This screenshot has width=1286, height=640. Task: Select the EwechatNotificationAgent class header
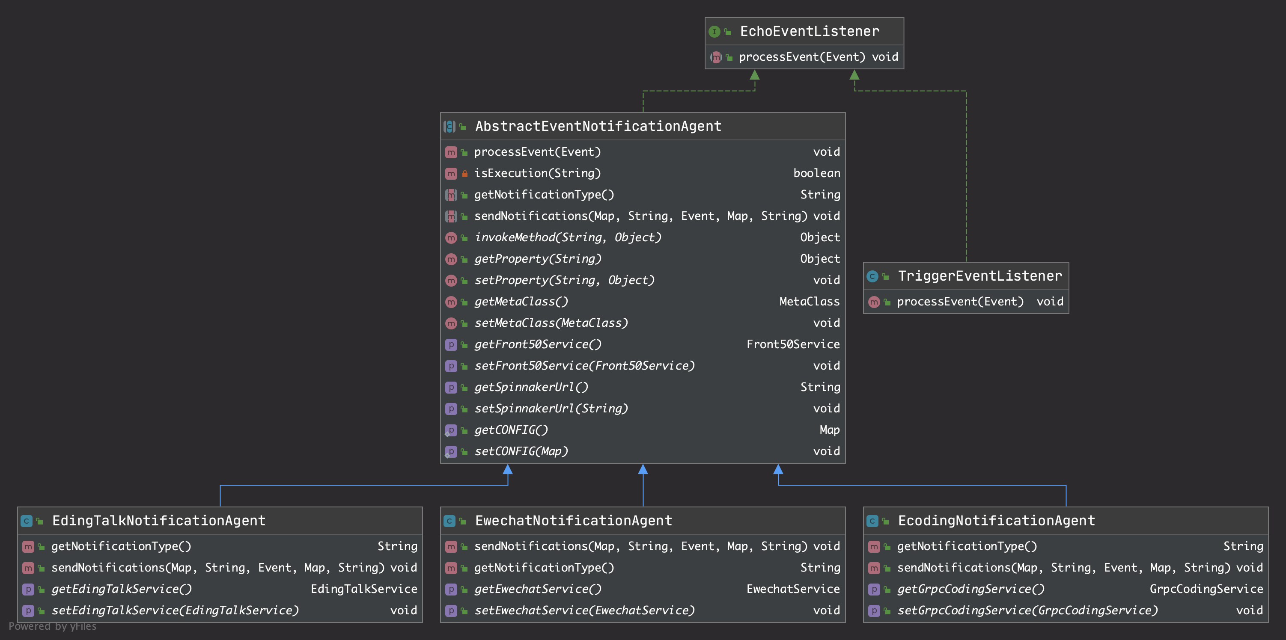click(x=573, y=521)
